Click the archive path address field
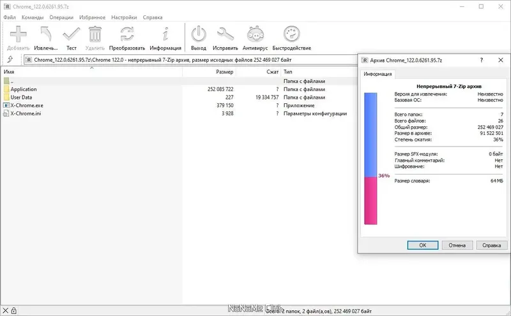 (x=190, y=60)
